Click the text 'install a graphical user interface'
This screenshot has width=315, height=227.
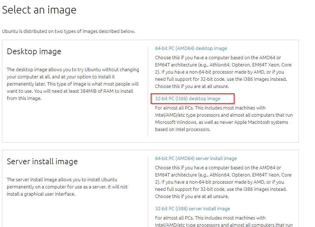pyautogui.click(x=41, y=194)
